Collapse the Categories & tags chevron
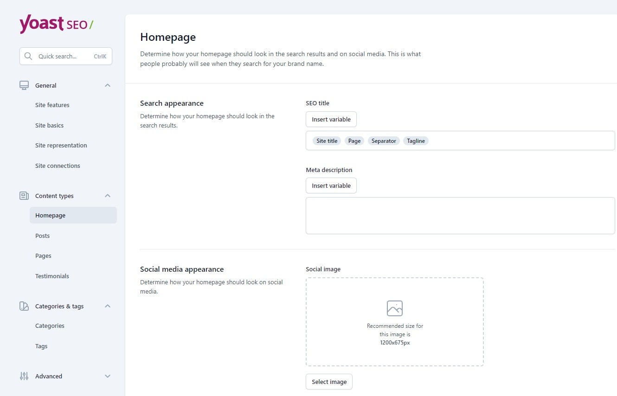Viewport: 617px width, 396px height. pyautogui.click(x=108, y=306)
